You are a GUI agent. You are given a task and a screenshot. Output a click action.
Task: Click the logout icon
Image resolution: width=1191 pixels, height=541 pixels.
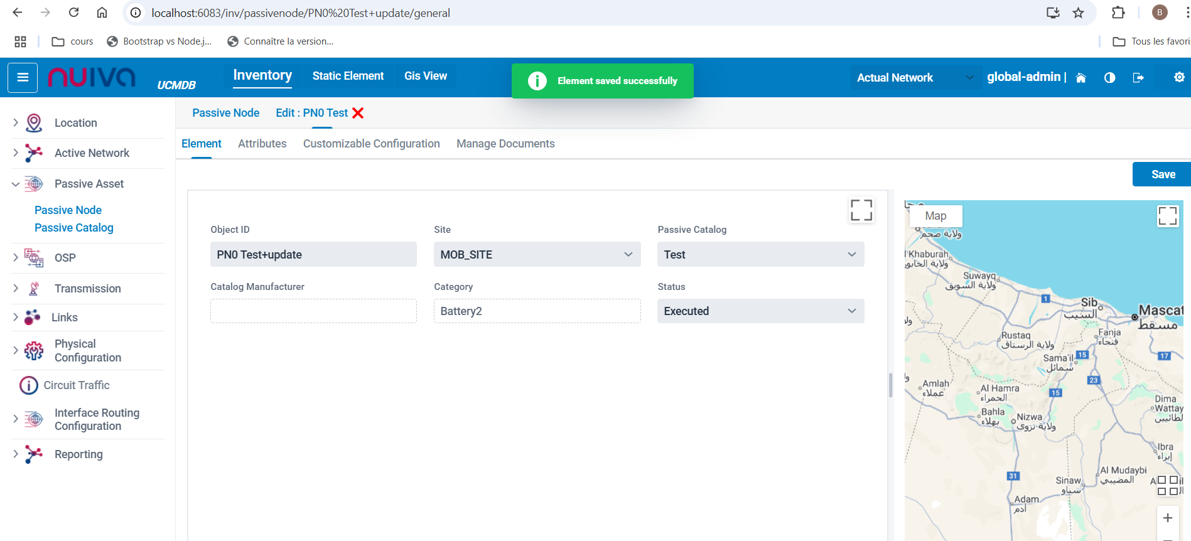(1138, 78)
